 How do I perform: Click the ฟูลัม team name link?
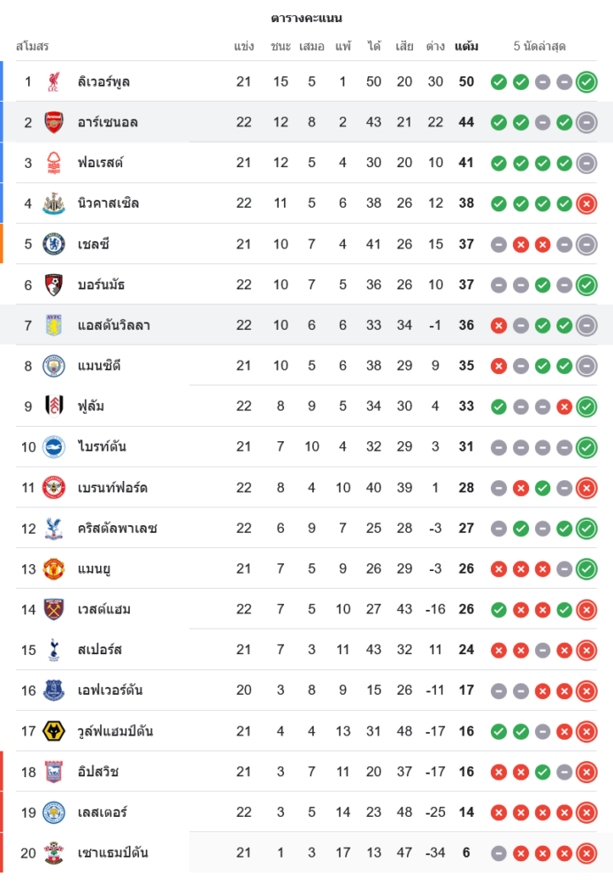[93, 406]
